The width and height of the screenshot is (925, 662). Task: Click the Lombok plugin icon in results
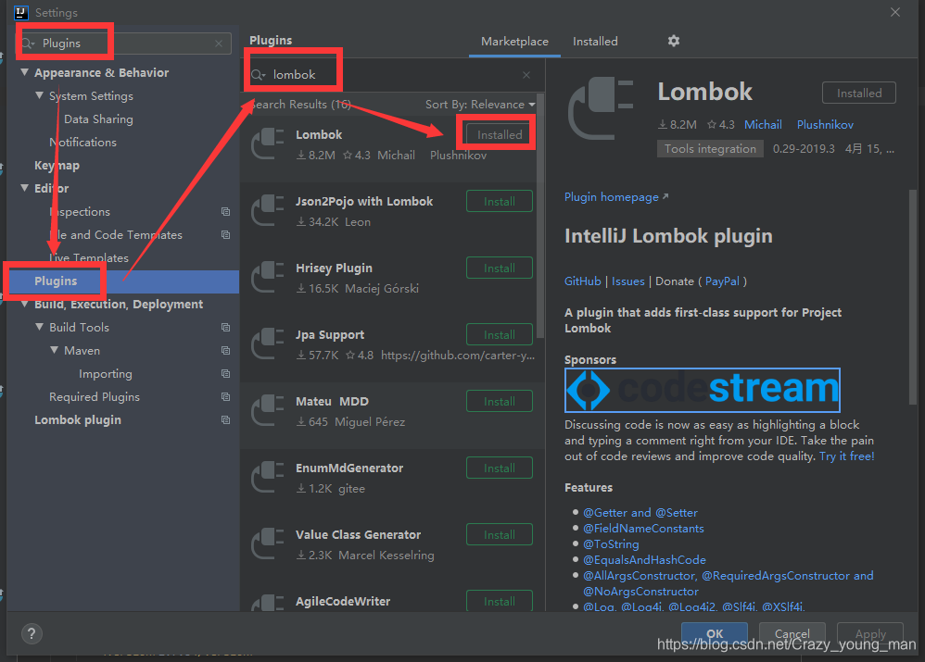click(x=268, y=144)
